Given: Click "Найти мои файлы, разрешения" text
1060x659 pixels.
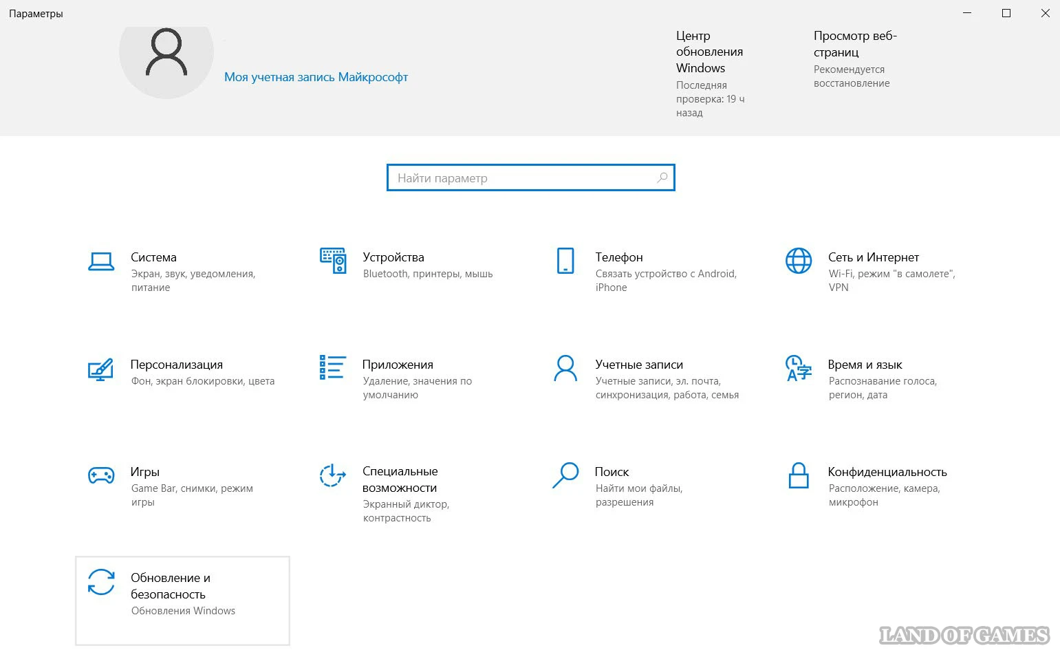Looking at the screenshot, I should point(639,495).
